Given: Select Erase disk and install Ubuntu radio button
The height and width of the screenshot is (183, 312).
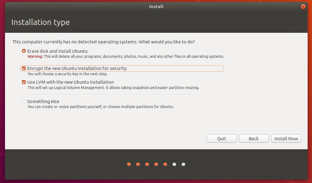Looking at the screenshot, I should coord(24,51).
